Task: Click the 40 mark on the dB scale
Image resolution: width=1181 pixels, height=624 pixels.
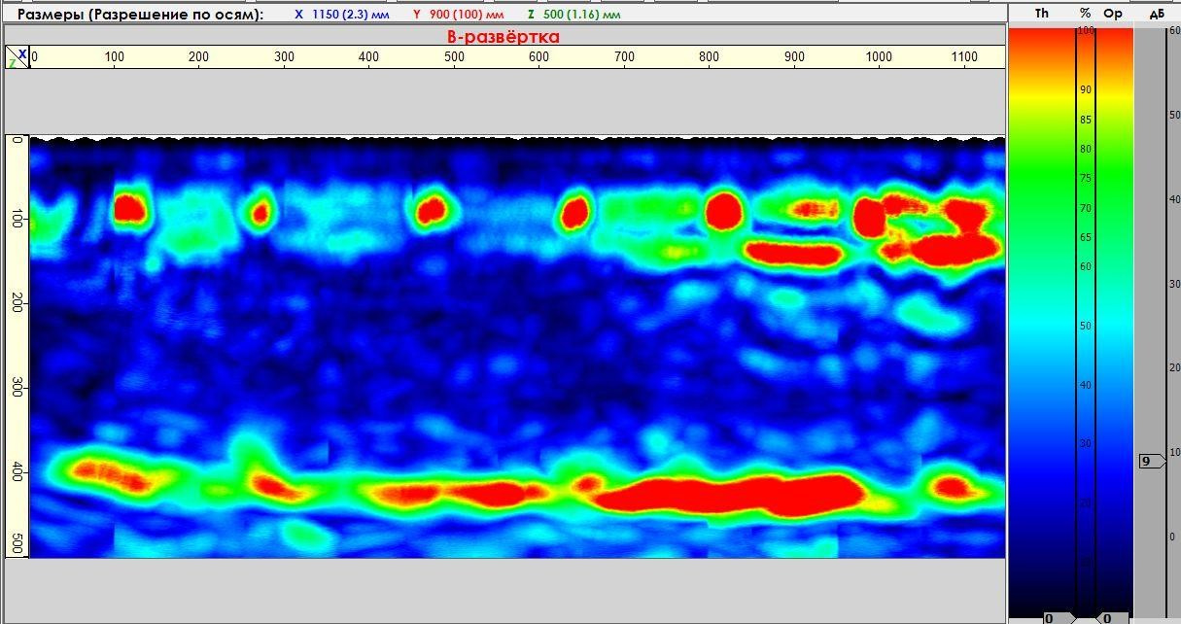Action: tap(1172, 199)
